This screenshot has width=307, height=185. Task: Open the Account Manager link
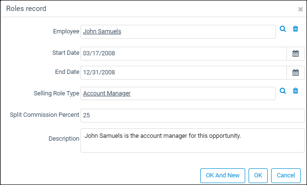107,93
